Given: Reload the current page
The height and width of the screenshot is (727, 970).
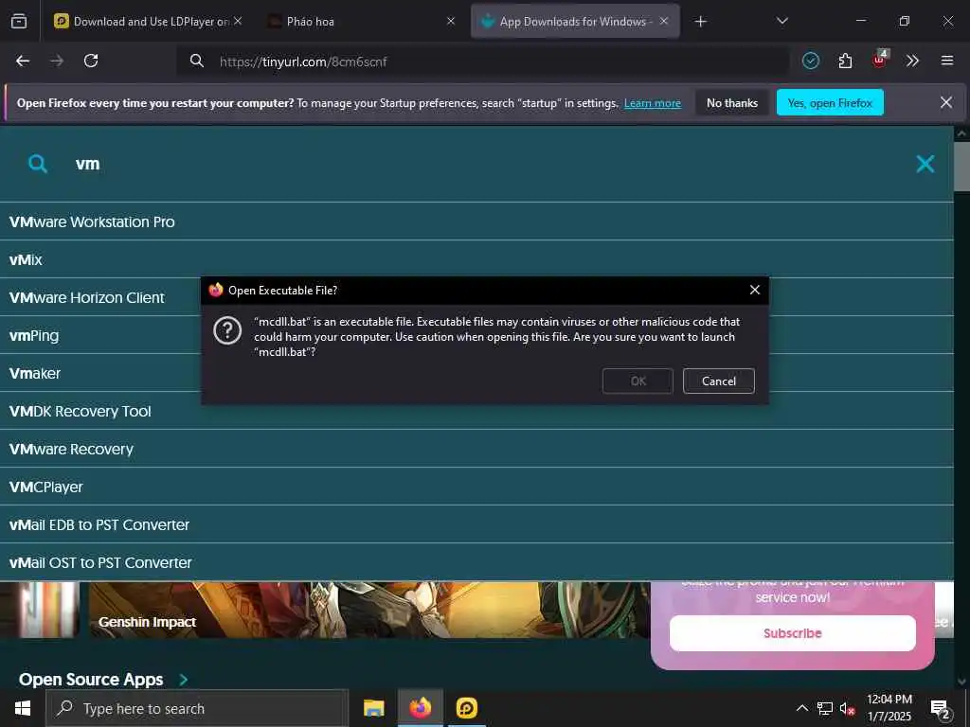Looking at the screenshot, I should (x=91, y=61).
